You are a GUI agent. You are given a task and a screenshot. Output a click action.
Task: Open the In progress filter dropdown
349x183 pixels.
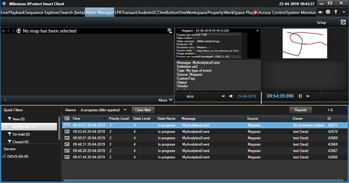125,110
